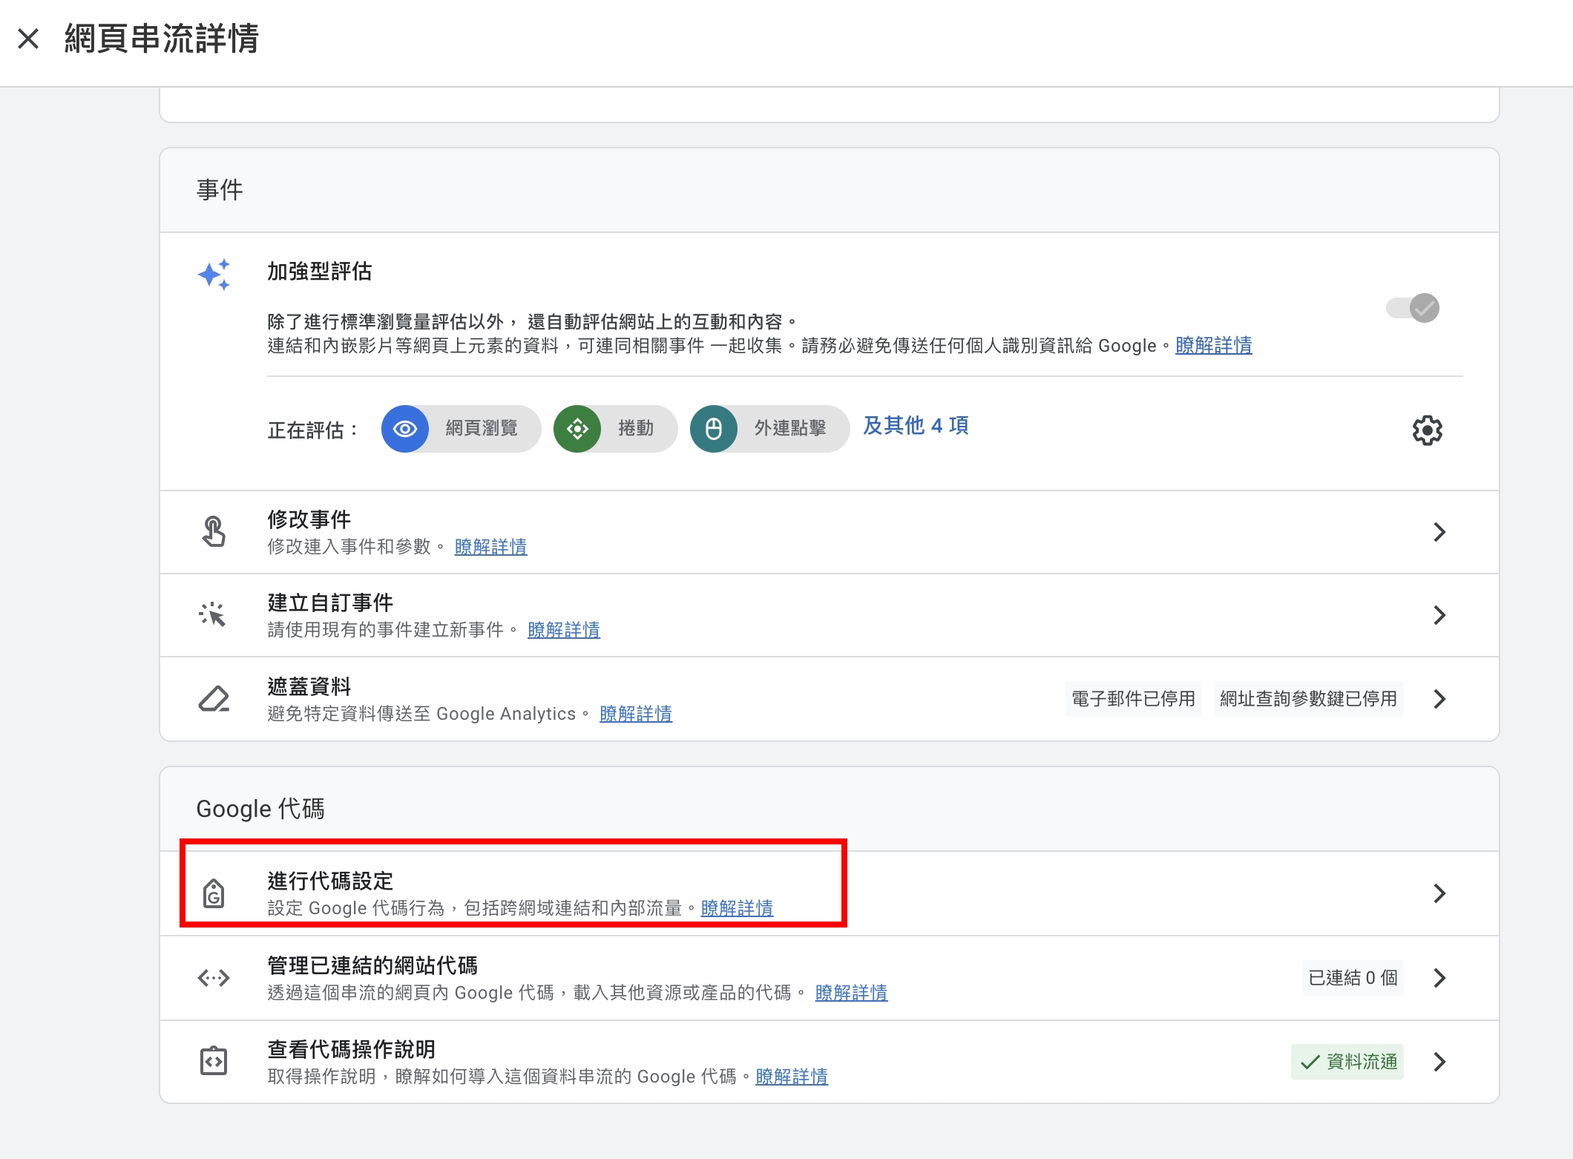Select the 捲動 scroll icon
This screenshot has width=1573, height=1159.
577,429
